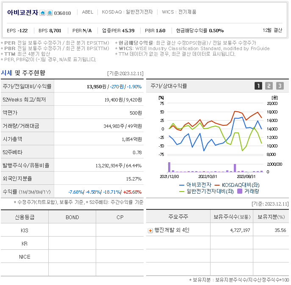291x285 pixels.
Task: Select ownership percentage 35.56
Action: click(x=280, y=231)
